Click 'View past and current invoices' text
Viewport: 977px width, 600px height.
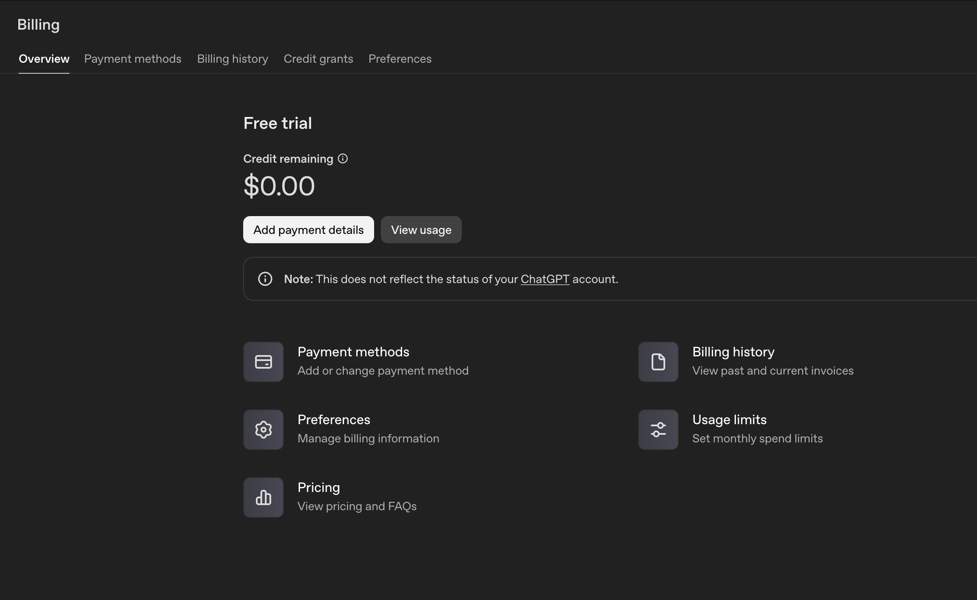click(x=773, y=371)
